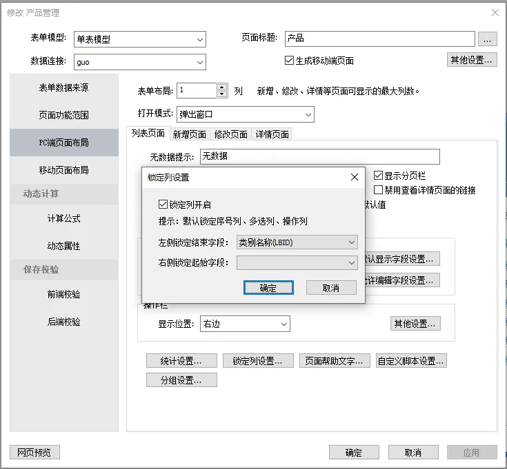Enable 禁用查看详情页面的链接 checkbox
Image resolution: width=507 pixels, height=469 pixels.
(x=378, y=190)
